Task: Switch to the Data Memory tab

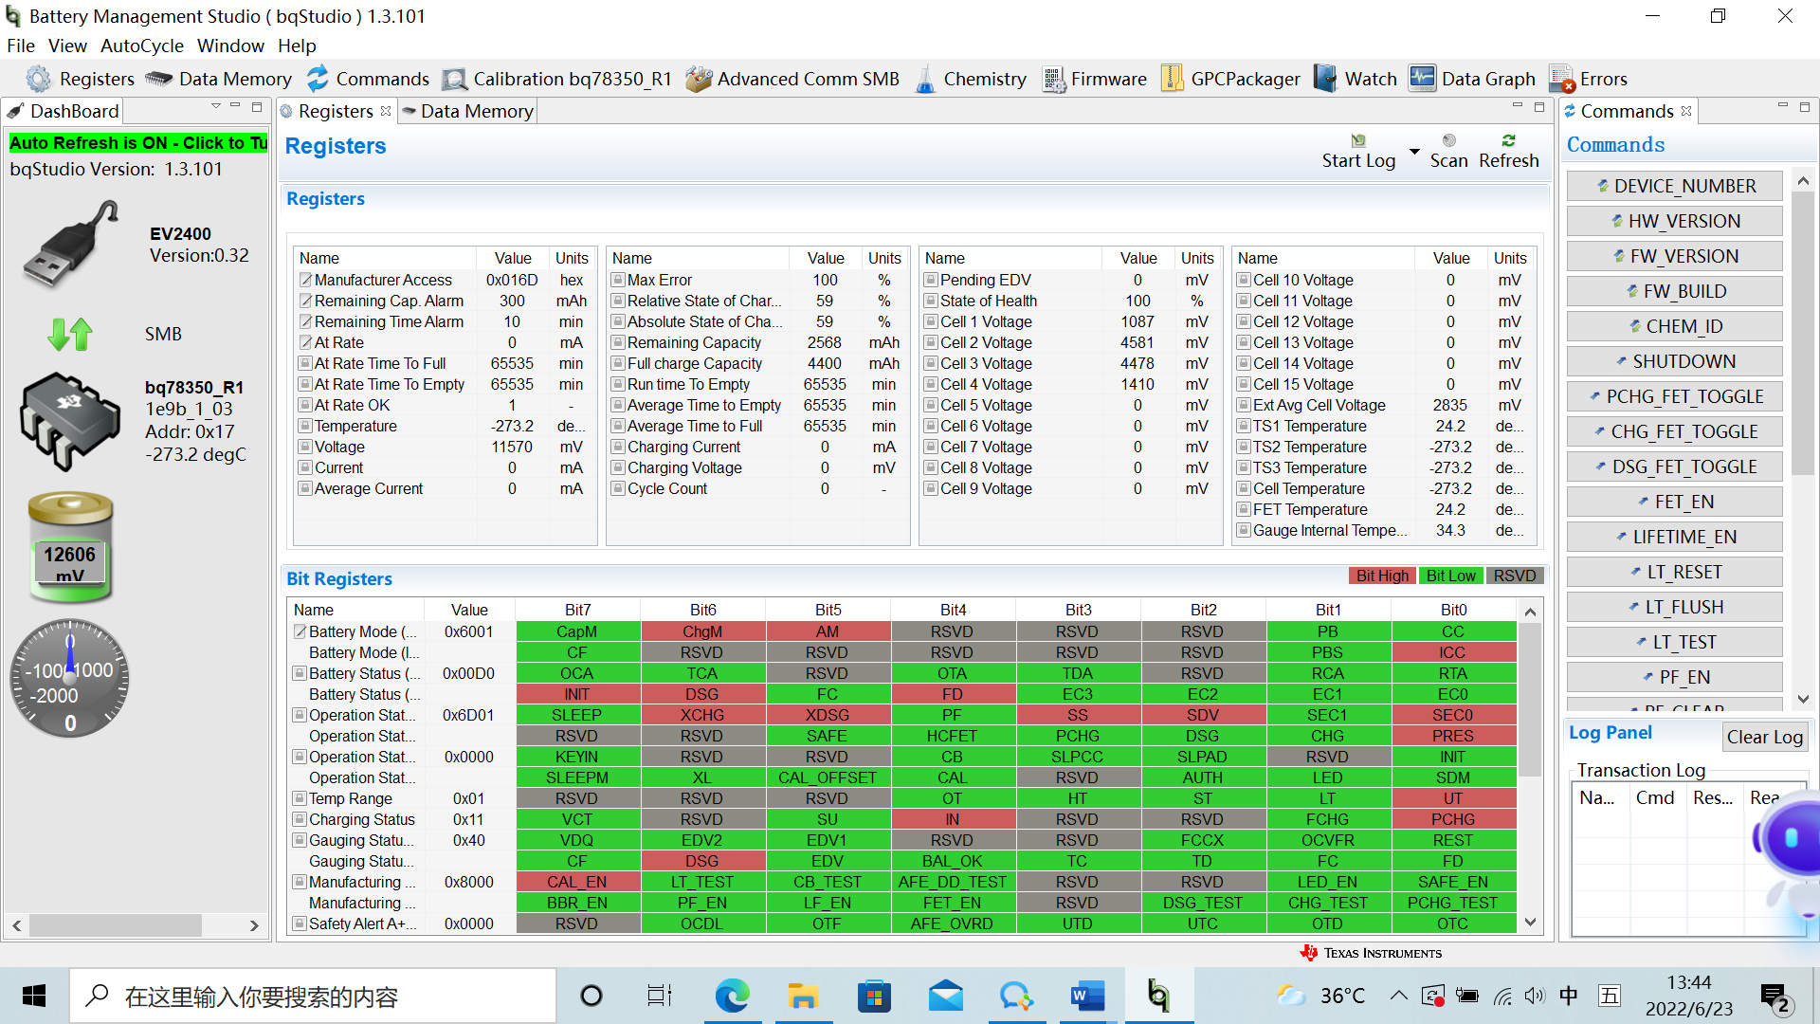Action: [468, 111]
